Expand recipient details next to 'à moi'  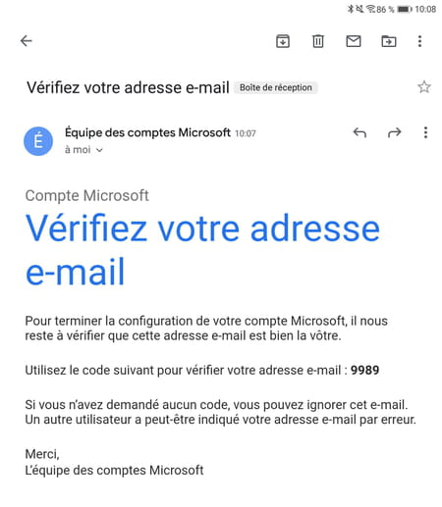[99, 150]
